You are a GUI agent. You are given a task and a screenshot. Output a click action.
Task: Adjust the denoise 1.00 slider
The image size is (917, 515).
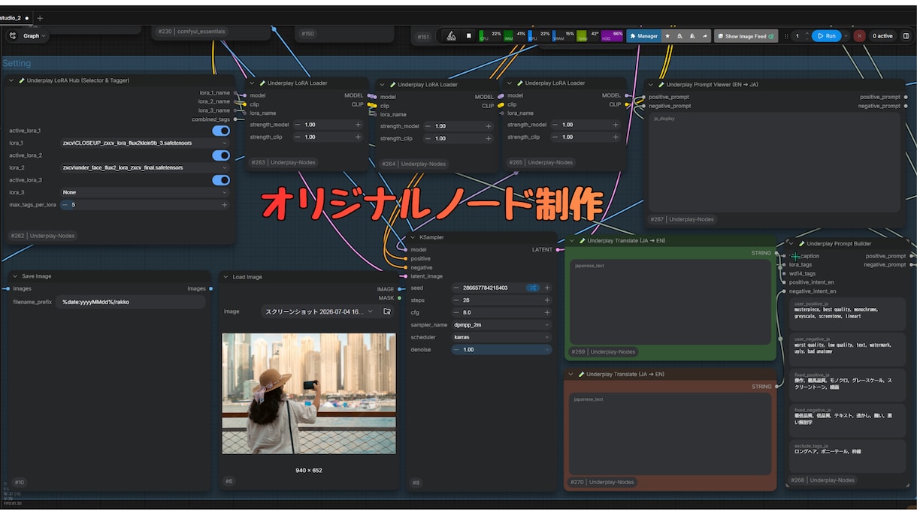pos(501,350)
